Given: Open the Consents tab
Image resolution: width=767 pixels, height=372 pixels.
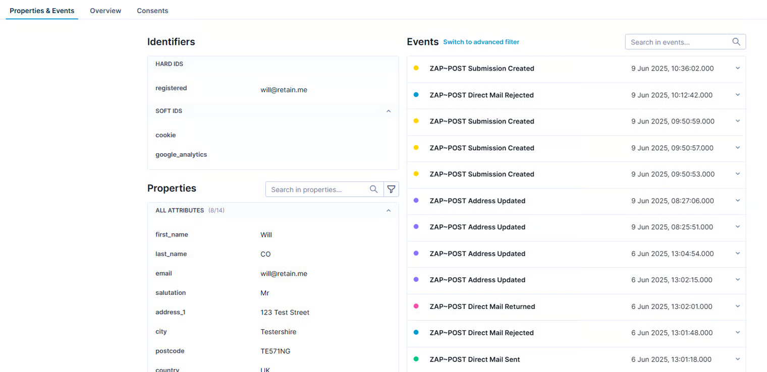Looking at the screenshot, I should tap(152, 11).
